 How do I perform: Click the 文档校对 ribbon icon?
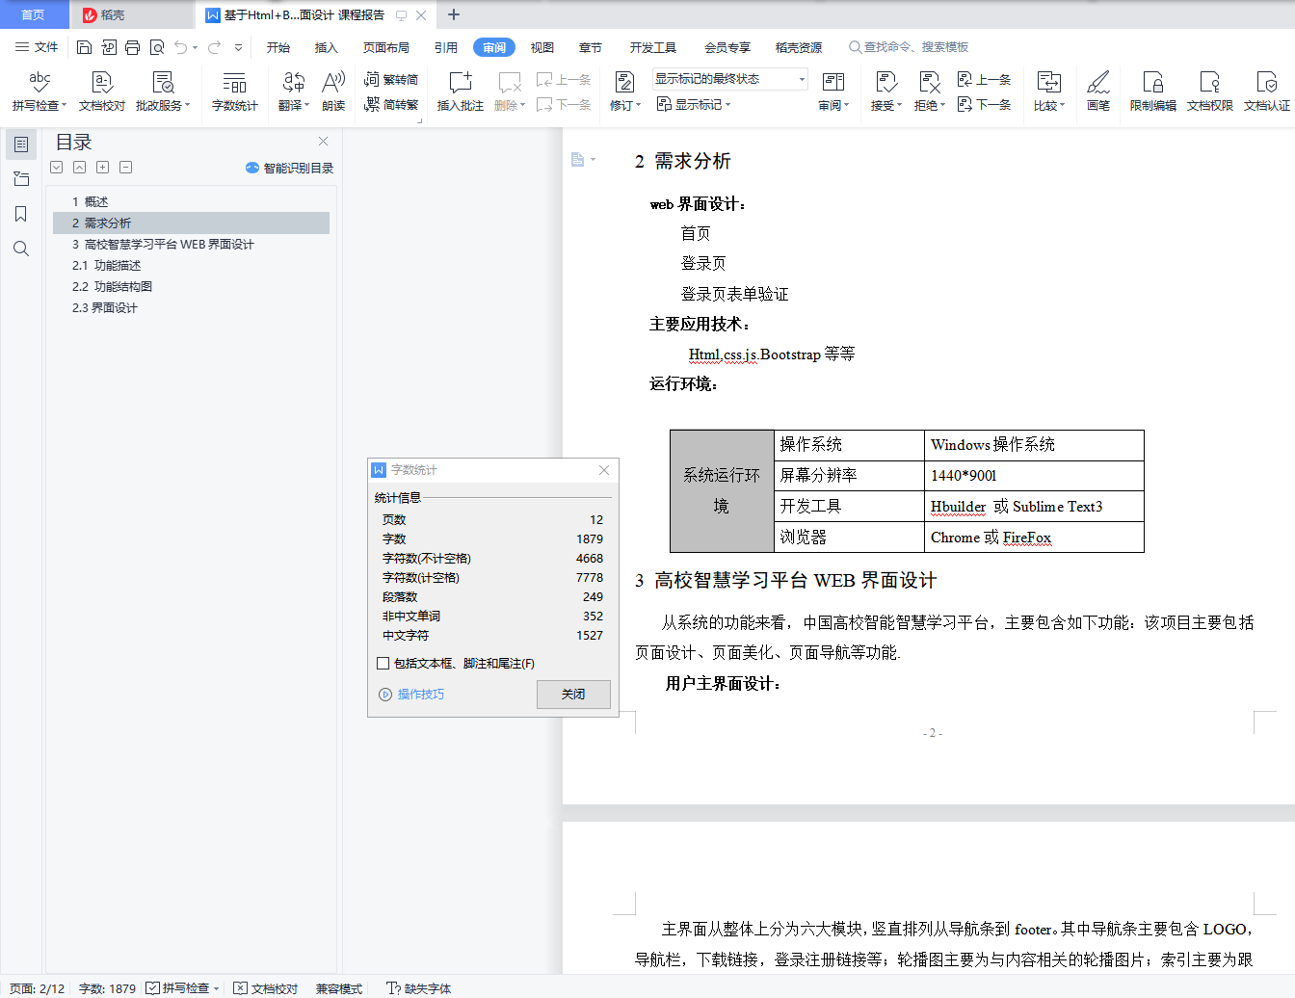102,91
